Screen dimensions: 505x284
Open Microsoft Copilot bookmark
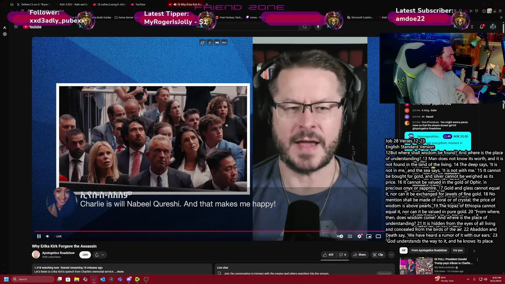coord(360,17)
